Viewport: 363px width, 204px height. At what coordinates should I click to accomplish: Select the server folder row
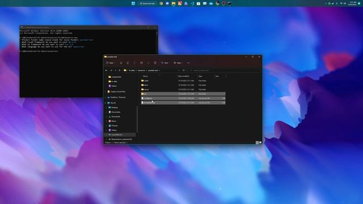click(183, 90)
